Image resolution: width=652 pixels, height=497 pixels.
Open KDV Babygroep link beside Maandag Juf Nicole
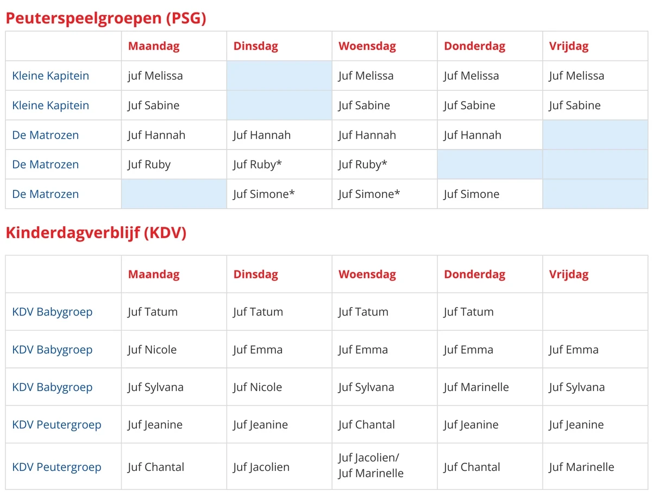click(52, 350)
